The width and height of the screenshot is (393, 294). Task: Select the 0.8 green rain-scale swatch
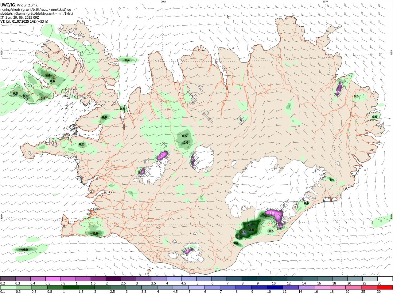click(55, 287)
